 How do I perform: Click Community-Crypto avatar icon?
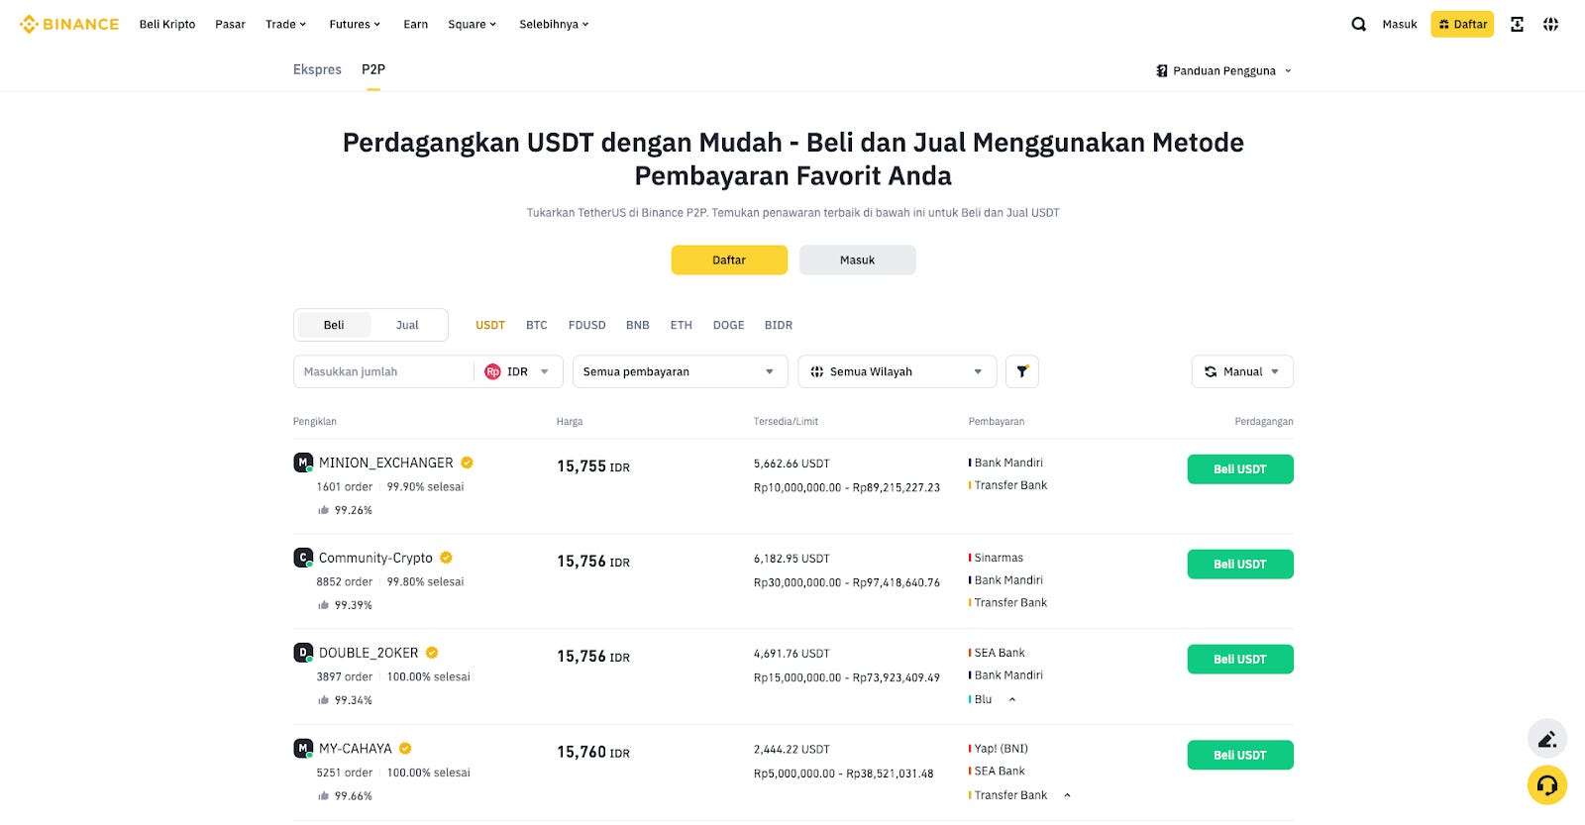pyautogui.click(x=303, y=558)
